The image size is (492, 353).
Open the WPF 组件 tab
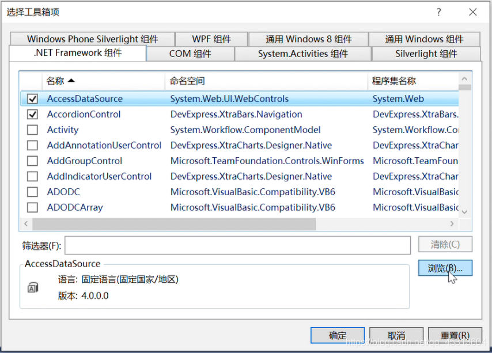211,39
